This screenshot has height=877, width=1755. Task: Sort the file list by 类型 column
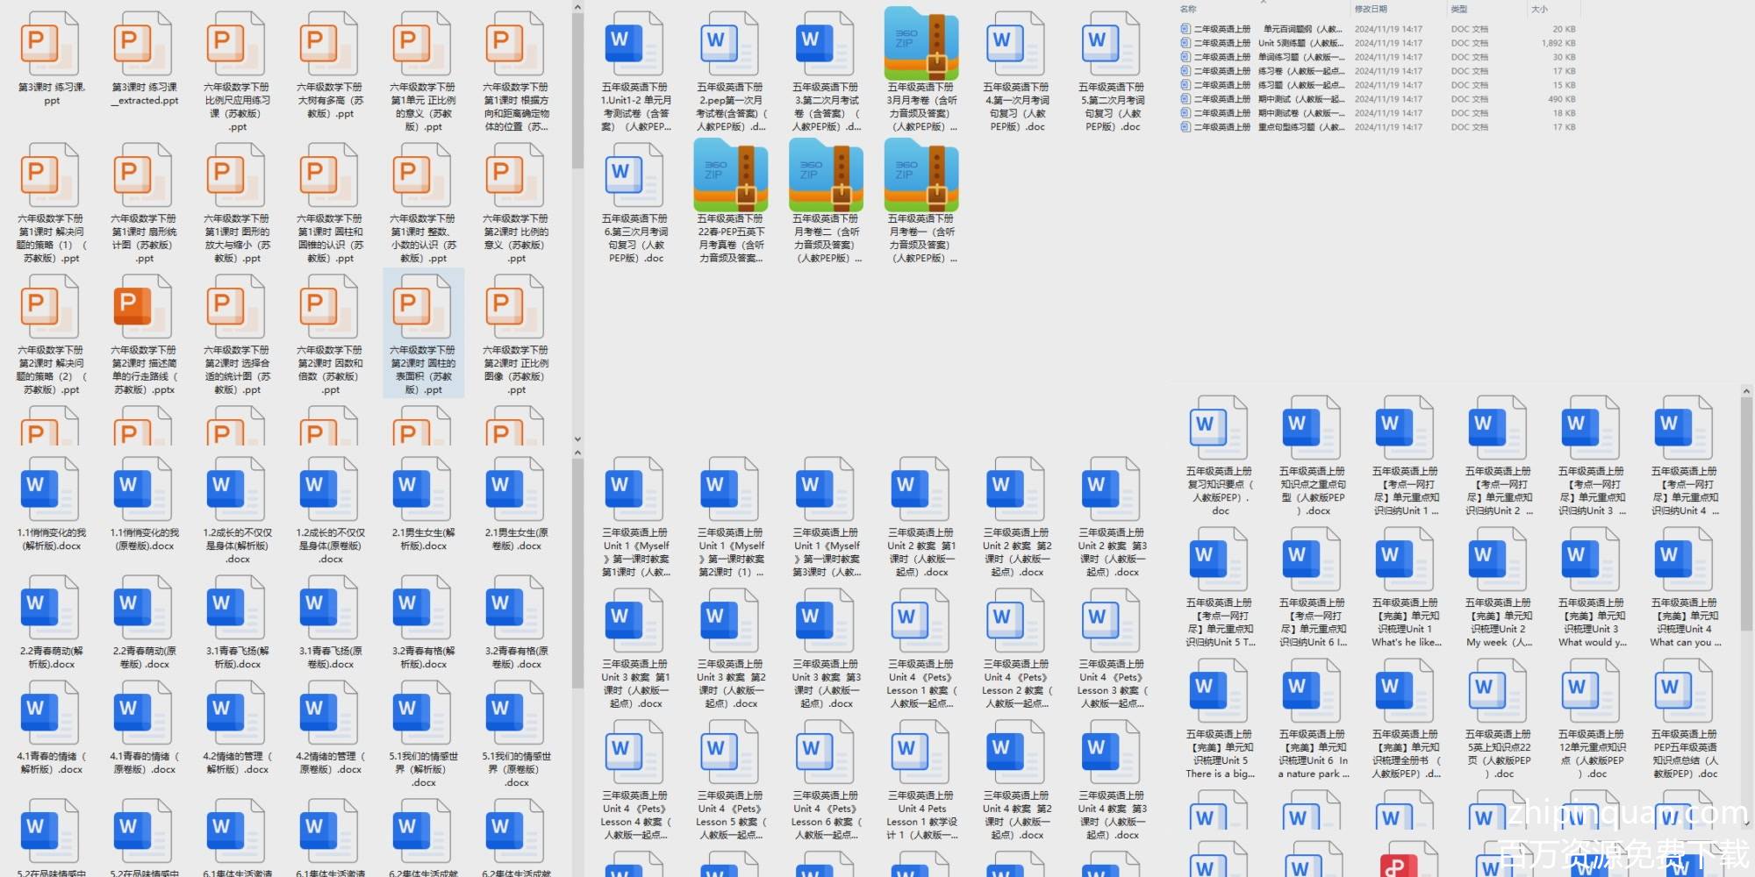[1459, 9]
